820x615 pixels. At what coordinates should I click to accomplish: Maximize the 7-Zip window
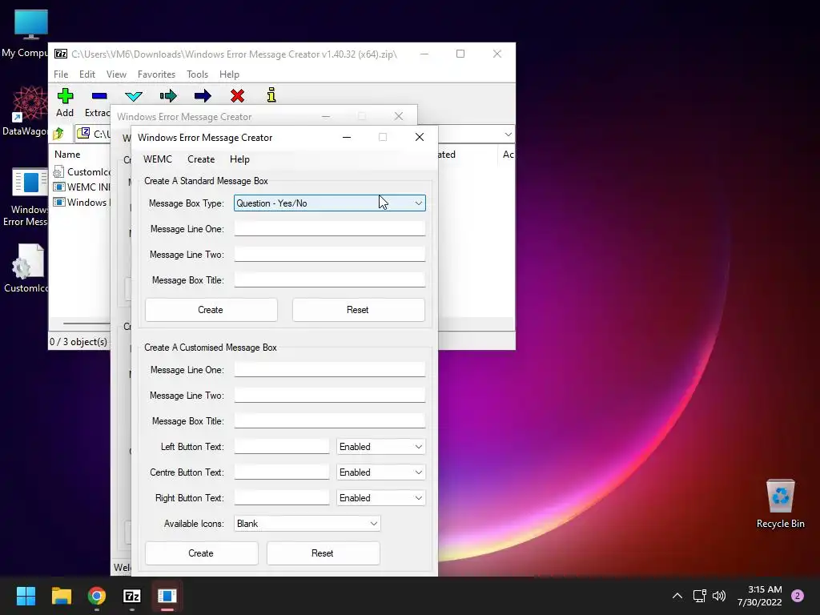[x=460, y=54]
